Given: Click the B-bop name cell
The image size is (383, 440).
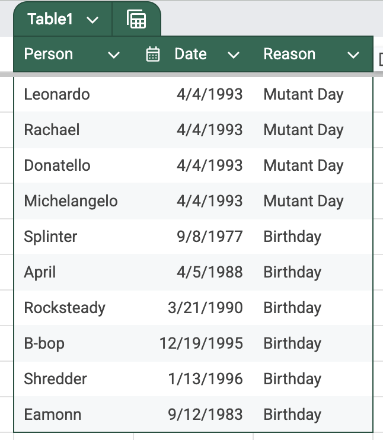Looking at the screenshot, I should pyautogui.click(x=44, y=343).
